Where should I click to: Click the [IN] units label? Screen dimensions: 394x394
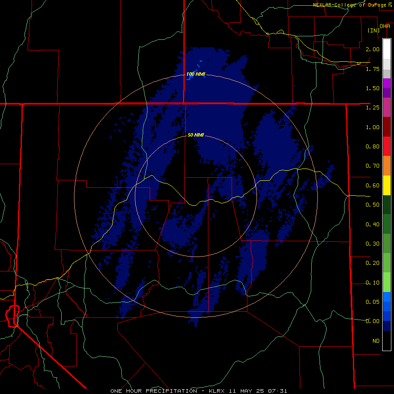point(373,30)
